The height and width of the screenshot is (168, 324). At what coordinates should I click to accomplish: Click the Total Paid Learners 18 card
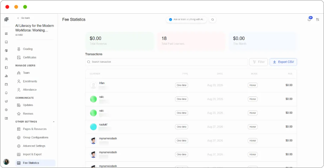click(x=191, y=41)
